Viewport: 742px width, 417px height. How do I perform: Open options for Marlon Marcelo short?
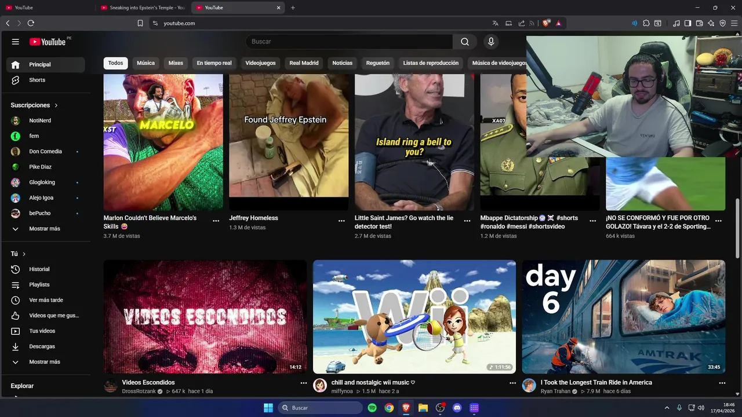click(x=216, y=221)
